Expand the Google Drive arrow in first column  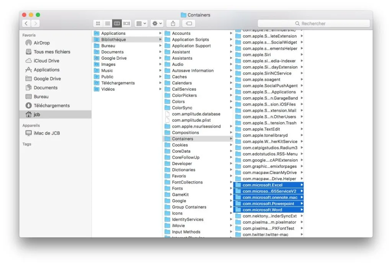point(160,58)
